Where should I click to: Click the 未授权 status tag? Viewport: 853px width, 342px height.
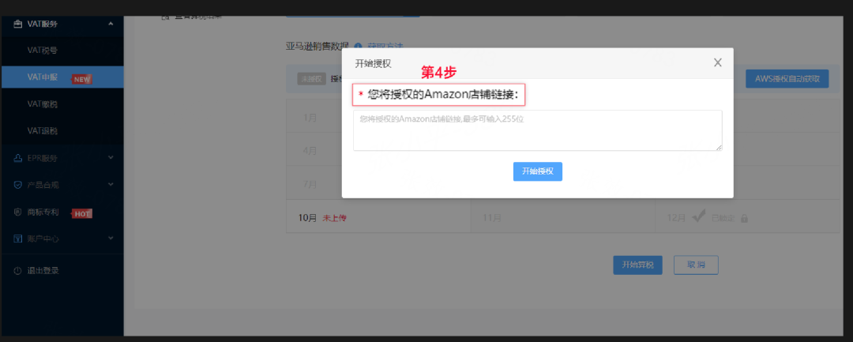(x=311, y=79)
